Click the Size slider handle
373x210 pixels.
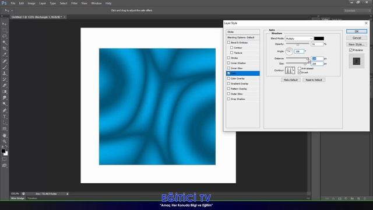(x=305, y=64)
